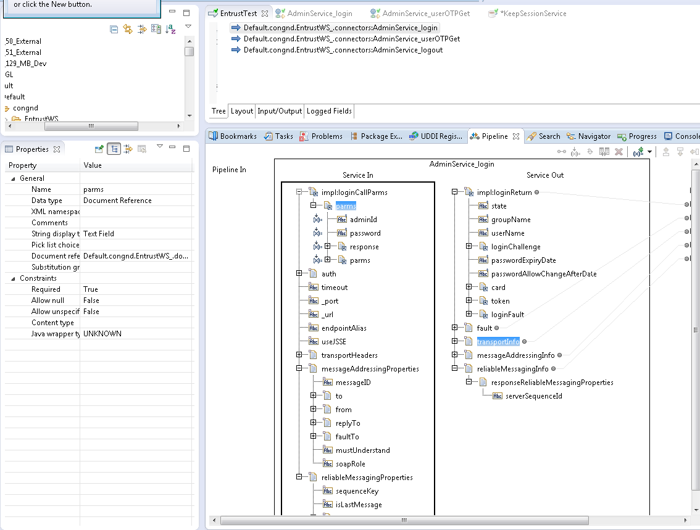Click the Console view icon
Screen dimensions: 700x530
click(x=669, y=136)
